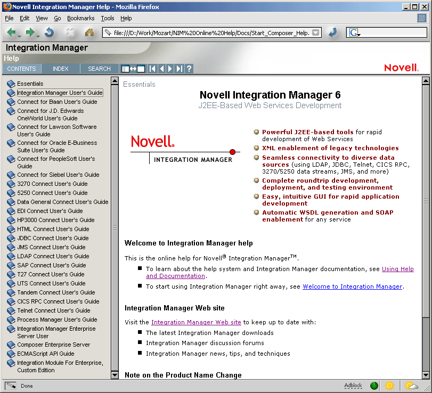Jump to last help topic icon
The image size is (432, 393).
(180, 69)
